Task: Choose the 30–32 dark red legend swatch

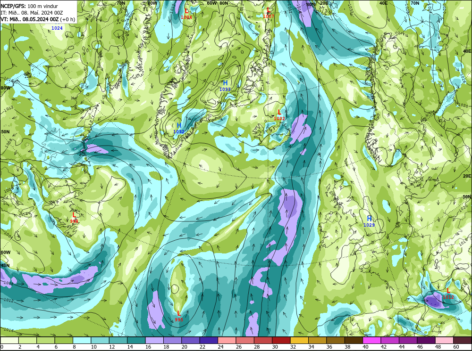Action: tap(281, 340)
